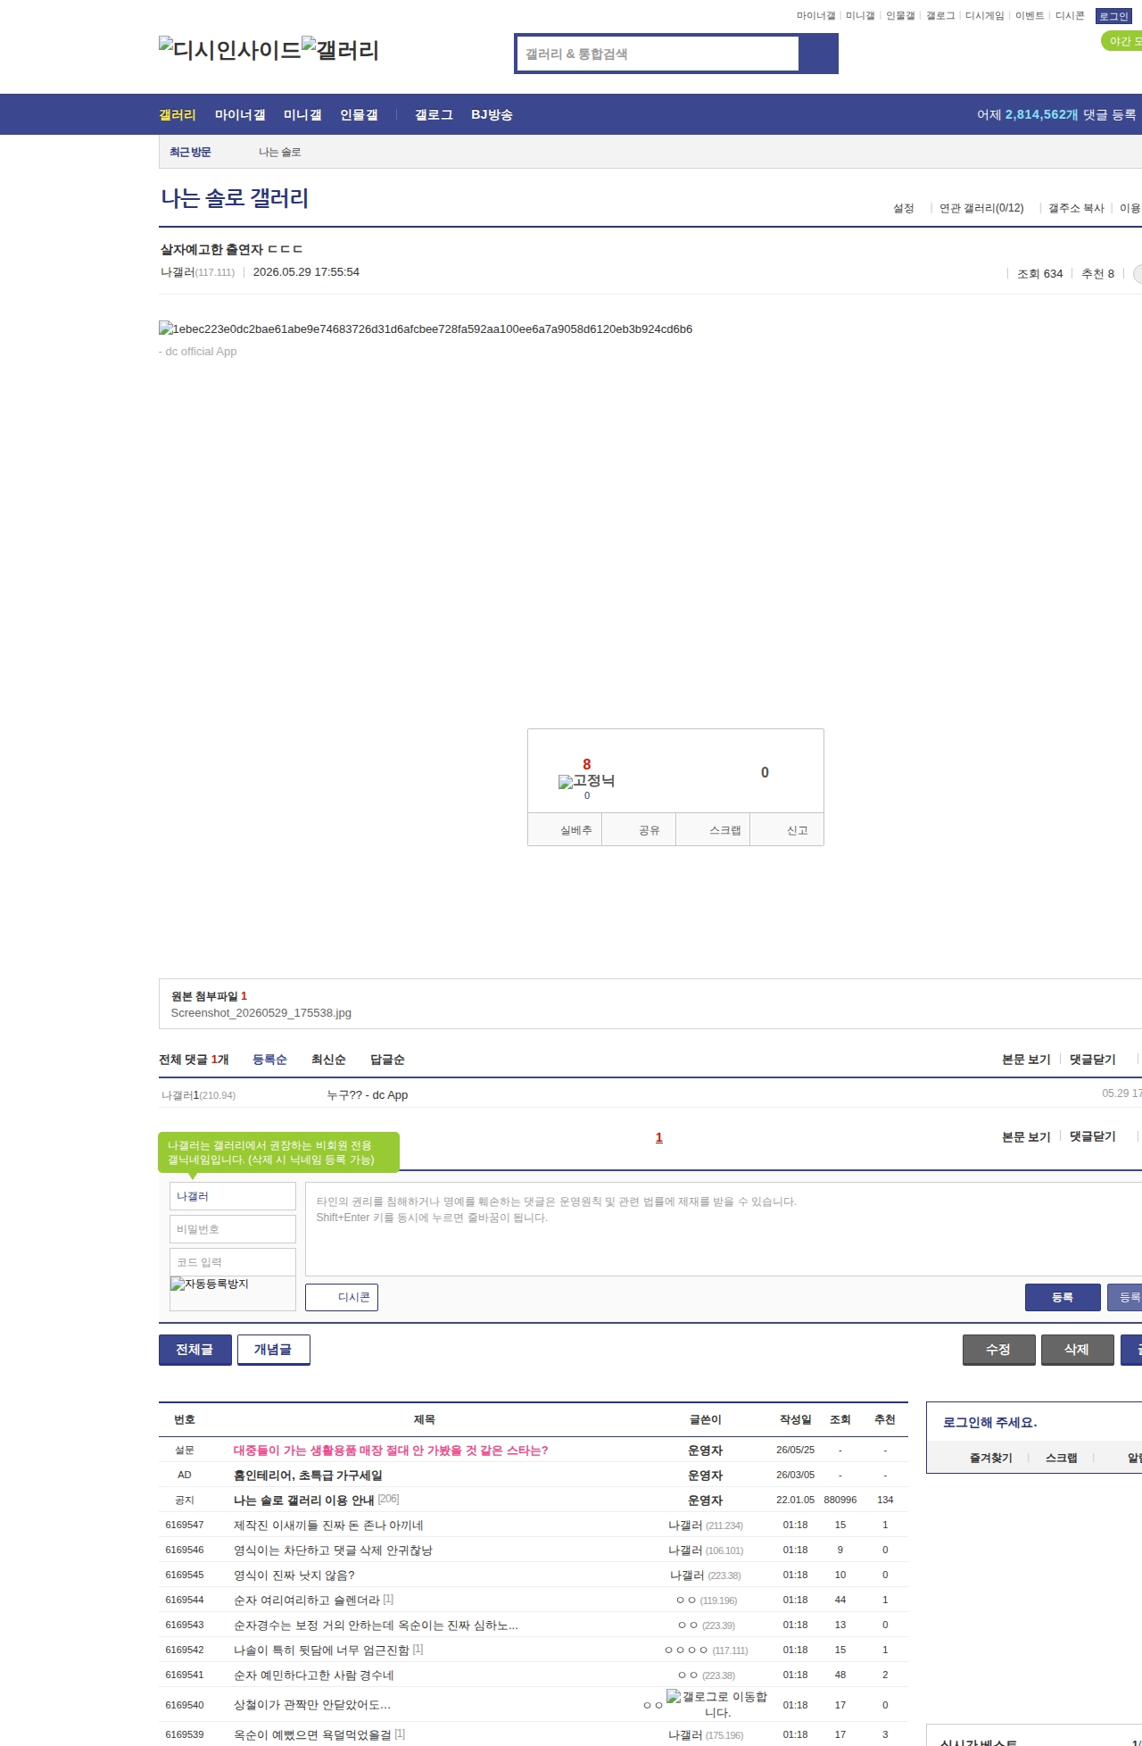
Task: Click the 디시인사이드 logo image
Action: pyautogui.click(x=230, y=50)
